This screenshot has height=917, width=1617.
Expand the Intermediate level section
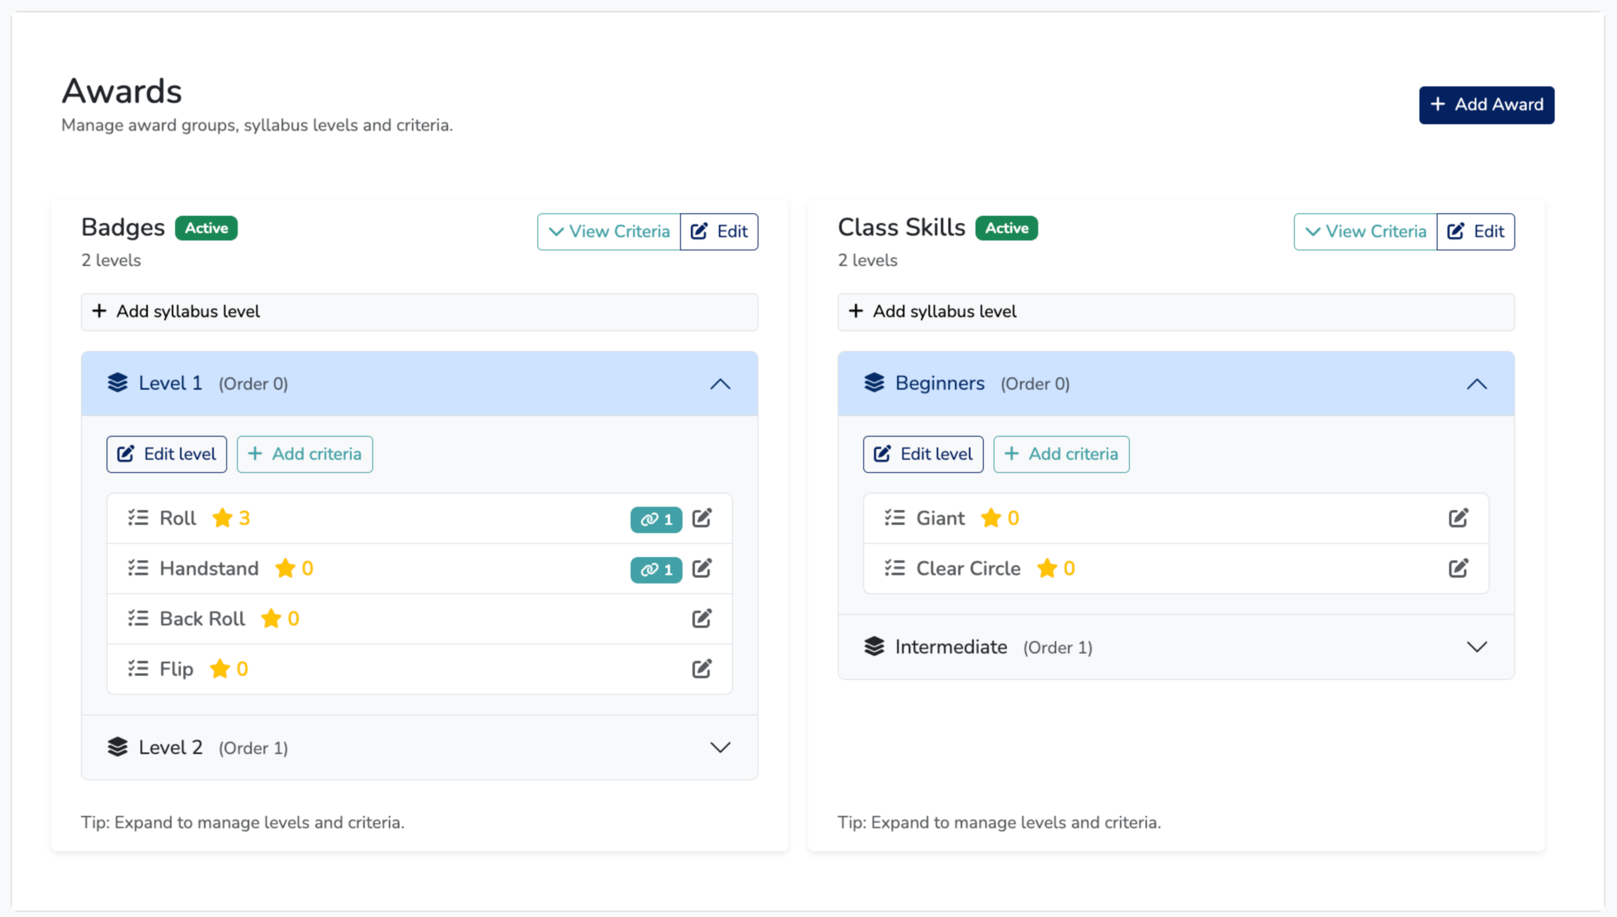1476,647
